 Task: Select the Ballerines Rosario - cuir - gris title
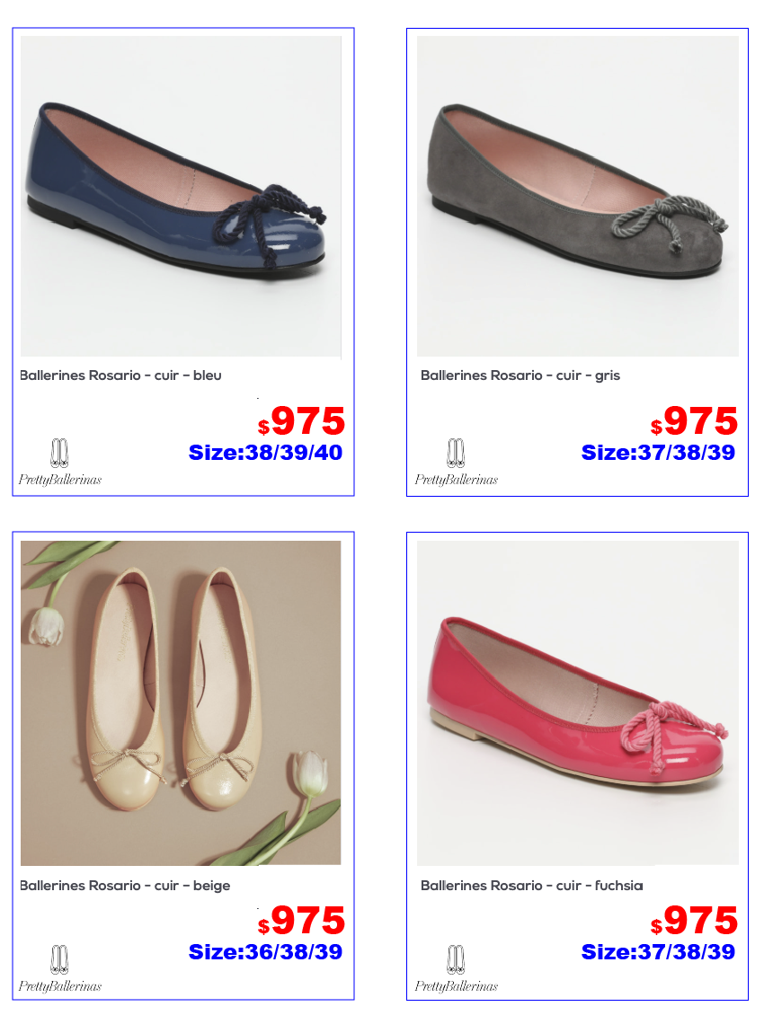520,375
